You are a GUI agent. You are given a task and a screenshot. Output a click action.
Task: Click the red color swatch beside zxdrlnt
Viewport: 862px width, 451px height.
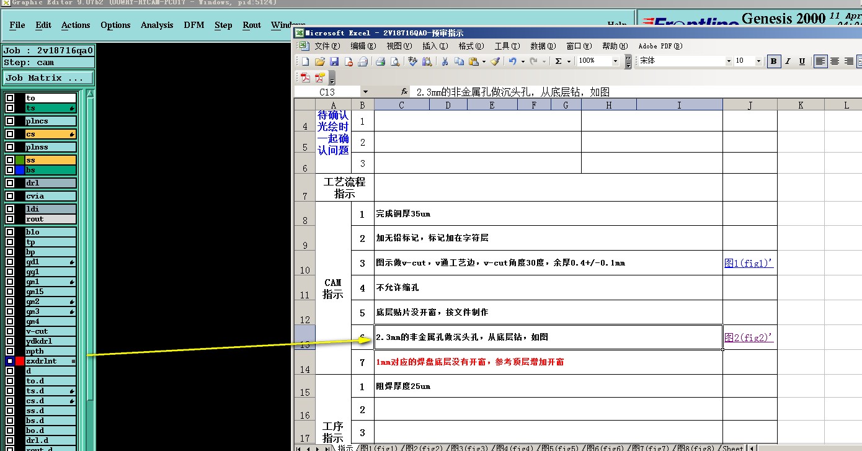pos(20,361)
